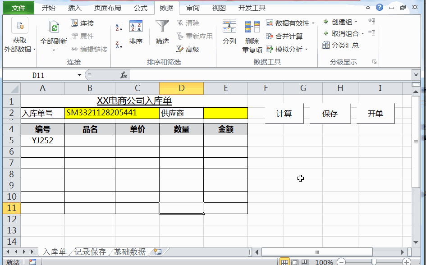Click the zoom slider handle
426x265 pixels.
pos(374,262)
